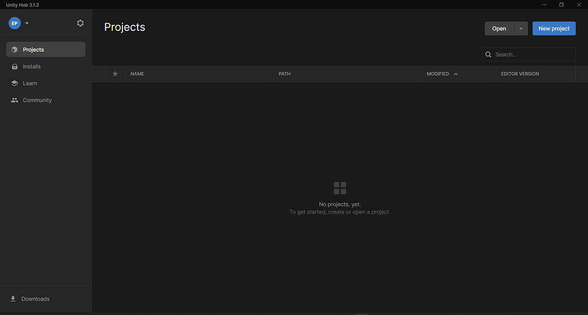Click the Open button to add a project
Screen dimensions: 588x315
pos(499,28)
